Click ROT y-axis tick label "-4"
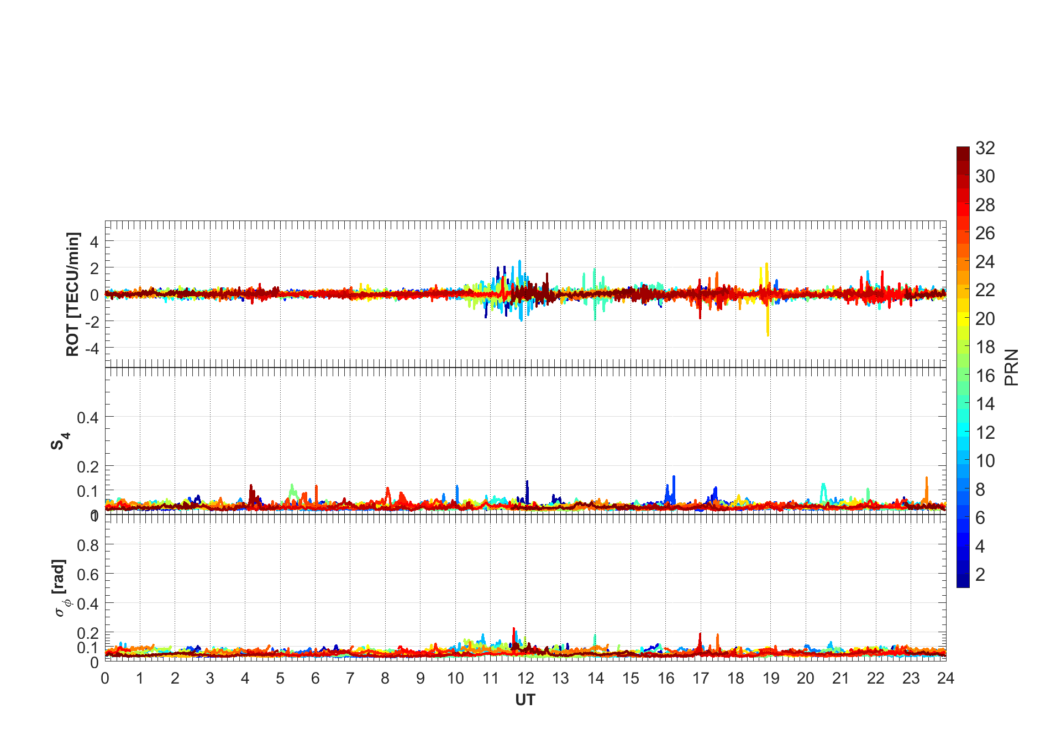 (x=92, y=349)
